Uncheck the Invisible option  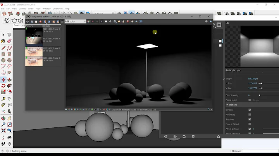tap(250, 110)
